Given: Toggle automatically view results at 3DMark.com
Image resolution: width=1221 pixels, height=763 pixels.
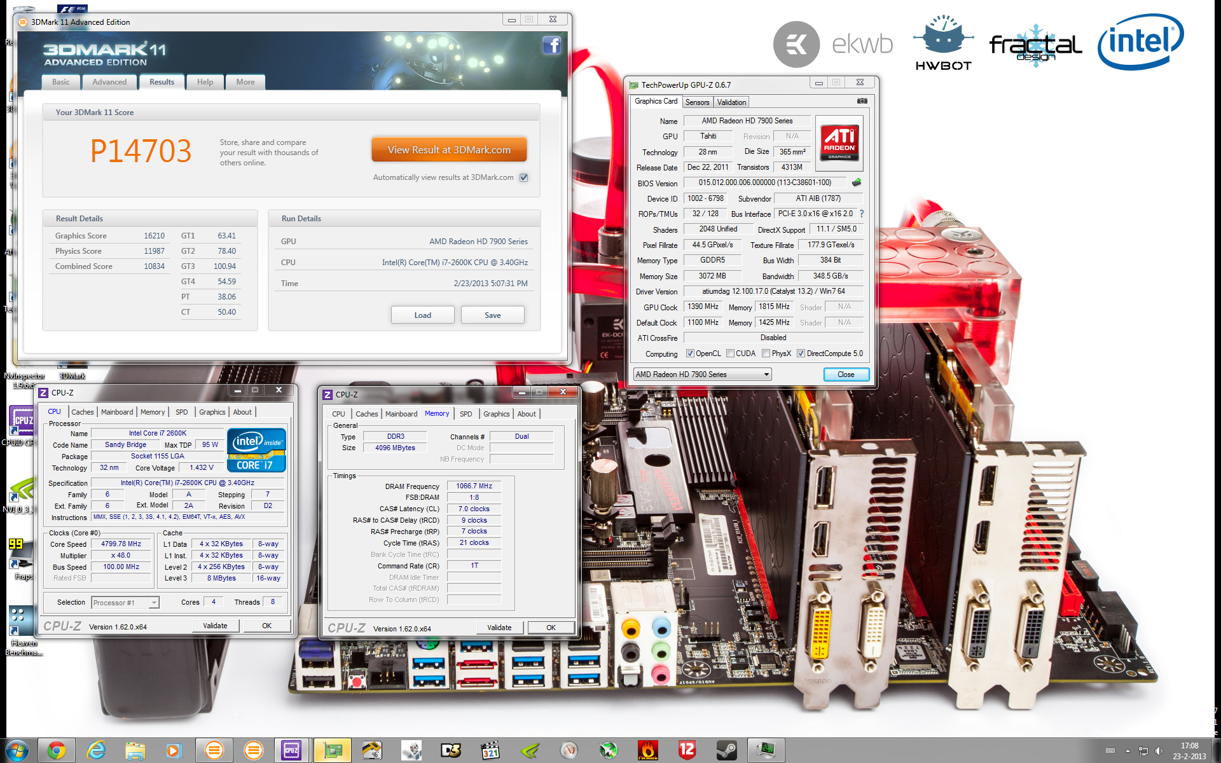Looking at the screenshot, I should click(523, 177).
